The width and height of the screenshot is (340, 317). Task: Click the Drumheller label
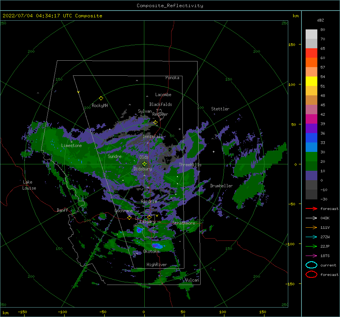[221, 186]
